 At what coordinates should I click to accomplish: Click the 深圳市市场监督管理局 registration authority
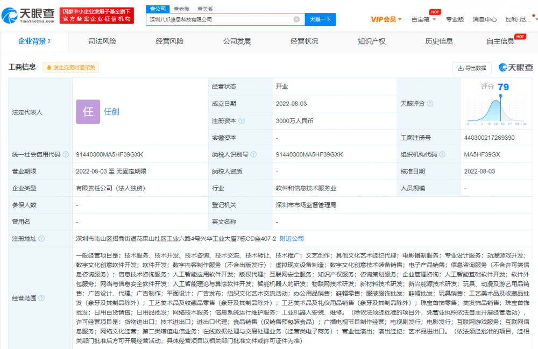point(306,205)
